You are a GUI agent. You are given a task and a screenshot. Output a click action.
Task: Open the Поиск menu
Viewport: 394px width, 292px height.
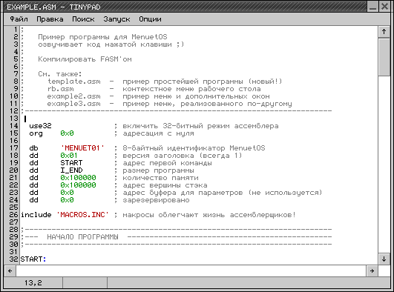83,19
